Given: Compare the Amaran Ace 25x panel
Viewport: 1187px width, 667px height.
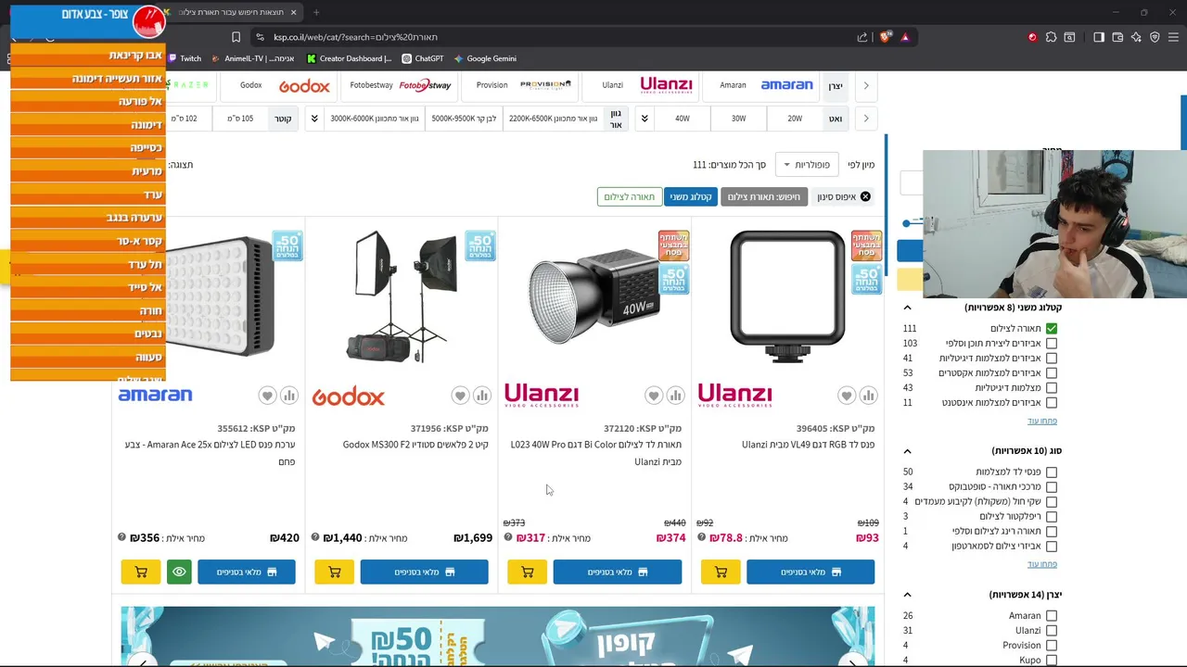Looking at the screenshot, I should pos(289,396).
